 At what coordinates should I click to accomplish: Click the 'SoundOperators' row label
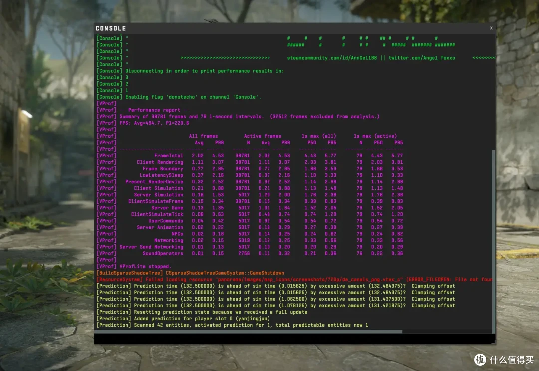tap(163, 253)
